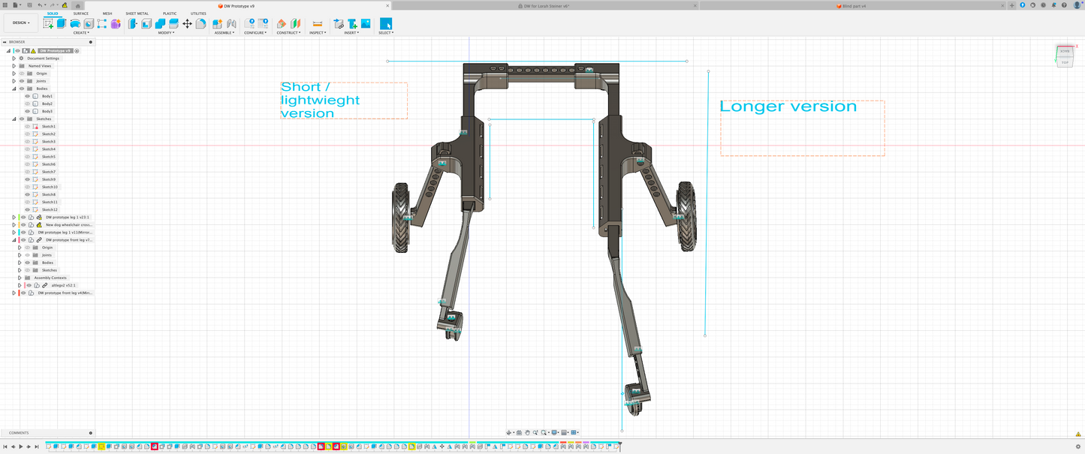The height and width of the screenshot is (454, 1085).
Task: Collapse the Sketches folder
Action: click(x=14, y=119)
